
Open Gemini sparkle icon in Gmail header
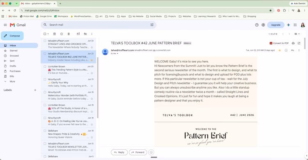pyautogui.click(x=288, y=25)
